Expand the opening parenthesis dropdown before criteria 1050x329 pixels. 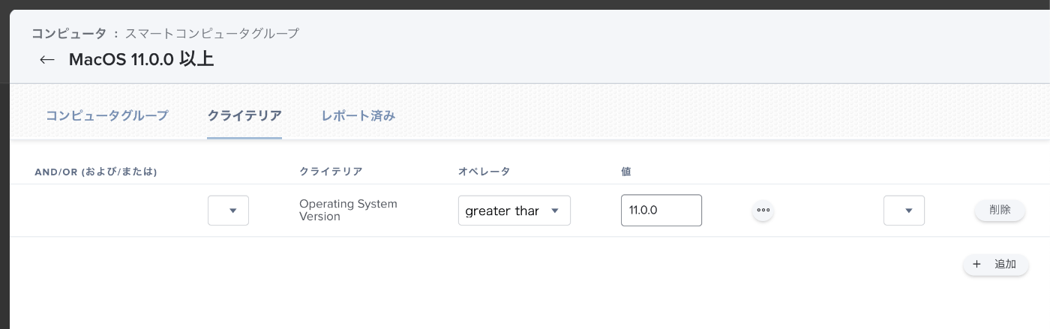(x=228, y=211)
